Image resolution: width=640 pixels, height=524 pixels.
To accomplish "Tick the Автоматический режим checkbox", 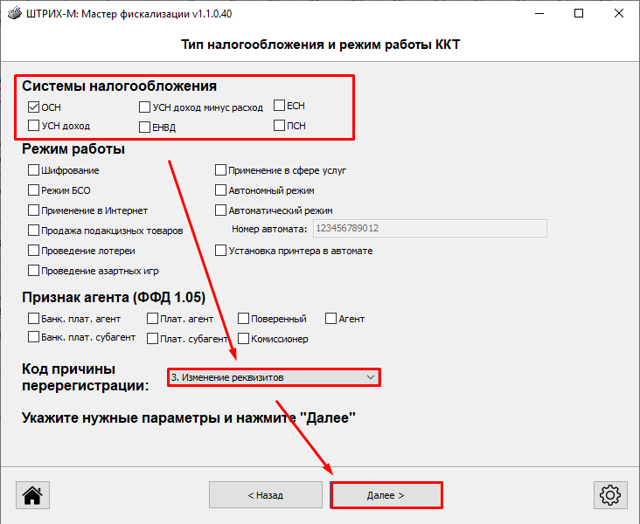I will pyautogui.click(x=221, y=210).
